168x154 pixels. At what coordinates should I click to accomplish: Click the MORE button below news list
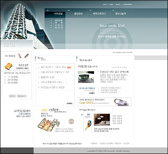70,103
